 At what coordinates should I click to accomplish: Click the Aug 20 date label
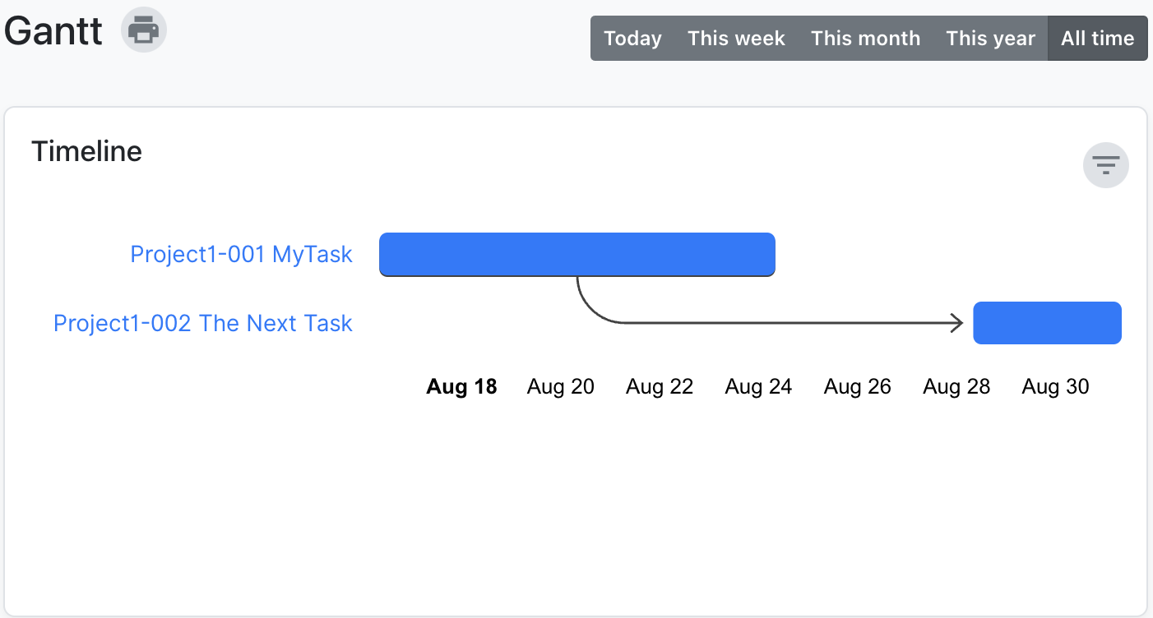560,386
